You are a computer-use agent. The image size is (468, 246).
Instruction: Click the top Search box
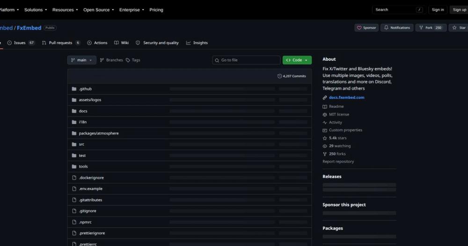(x=398, y=10)
